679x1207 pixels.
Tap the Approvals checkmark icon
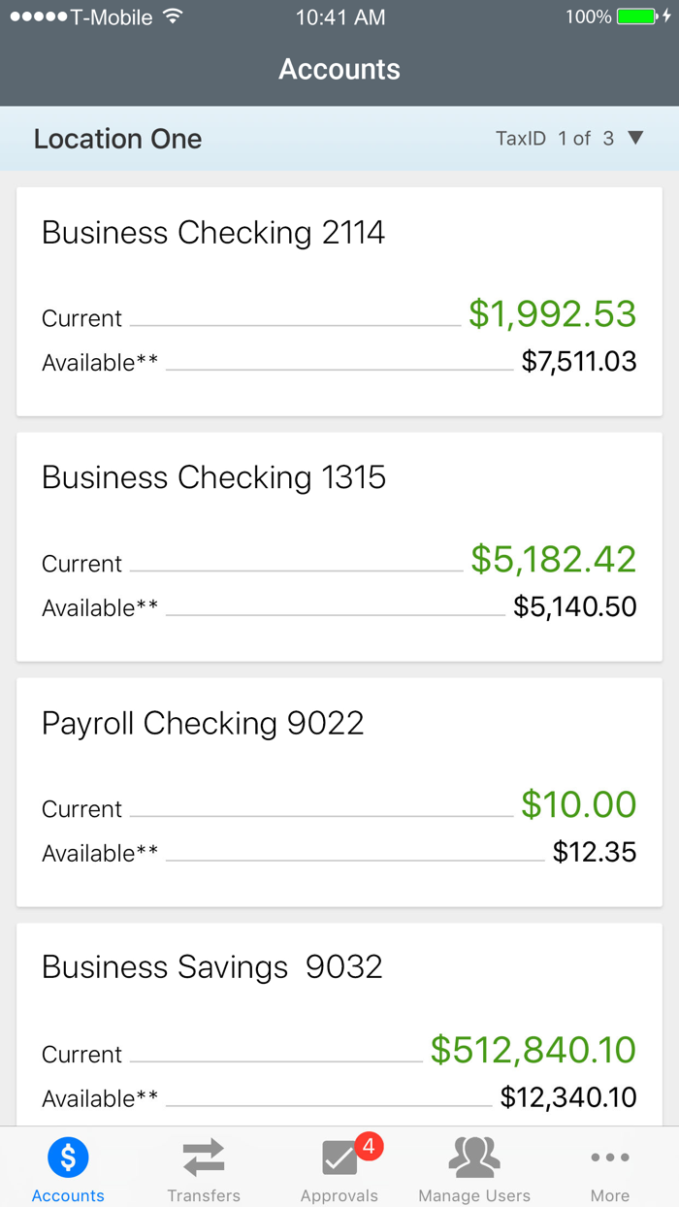click(339, 1158)
